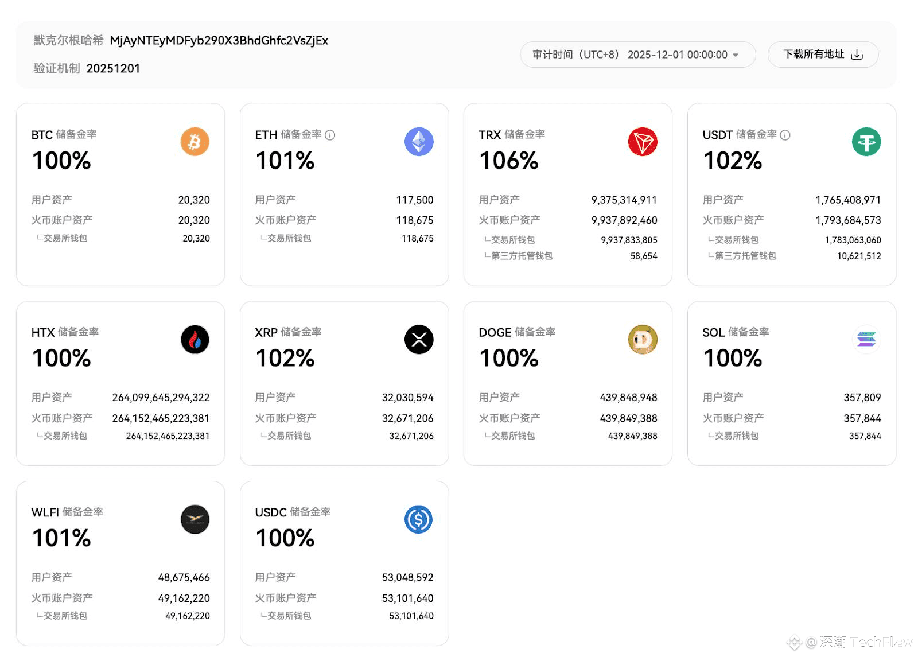Click the 下载所有地址 download button

click(823, 55)
